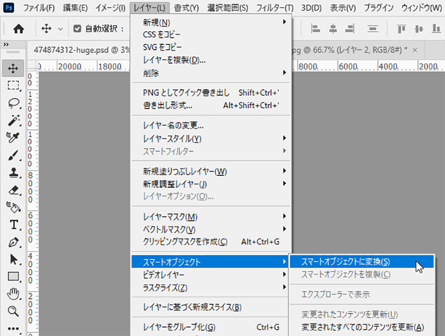Screen dimensions: 445x336
Task: Select the Rectangle shape tool
Action: pyautogui.click(x=13, y=276)
